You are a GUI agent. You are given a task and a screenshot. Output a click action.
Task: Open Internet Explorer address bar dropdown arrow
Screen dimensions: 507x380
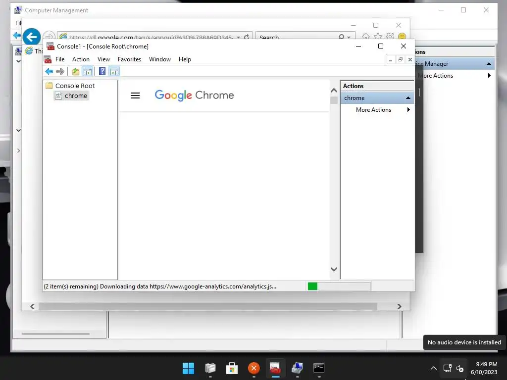pos(238,37)
